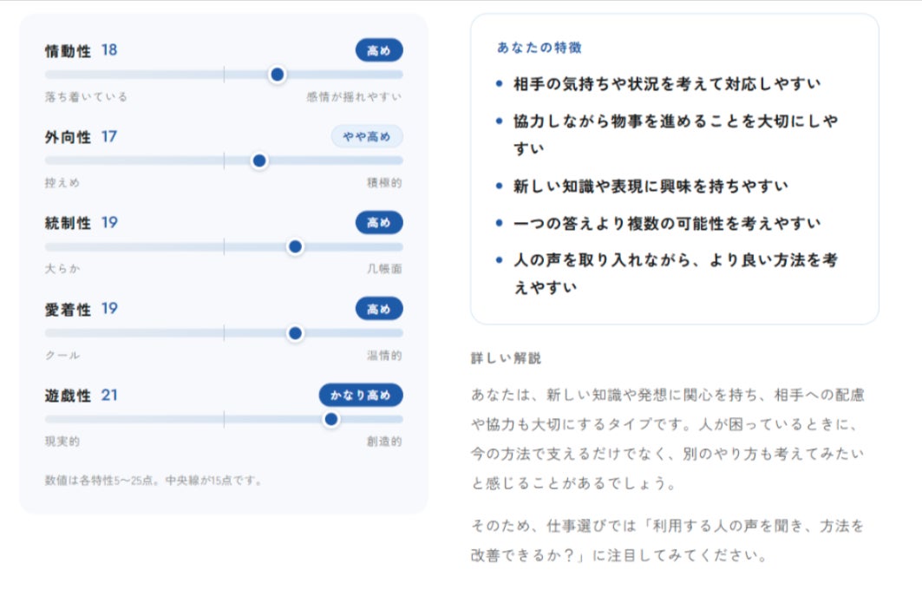
Task: Click the 控えめ scale label
Action: tap(62, 182)
